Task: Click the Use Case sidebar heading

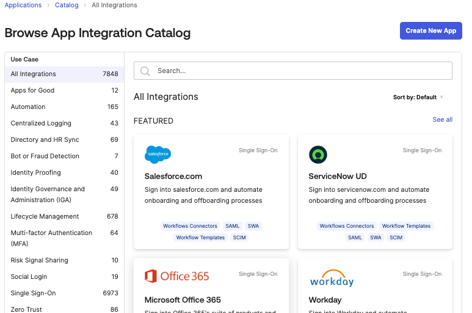Action: tap(24, 60)
